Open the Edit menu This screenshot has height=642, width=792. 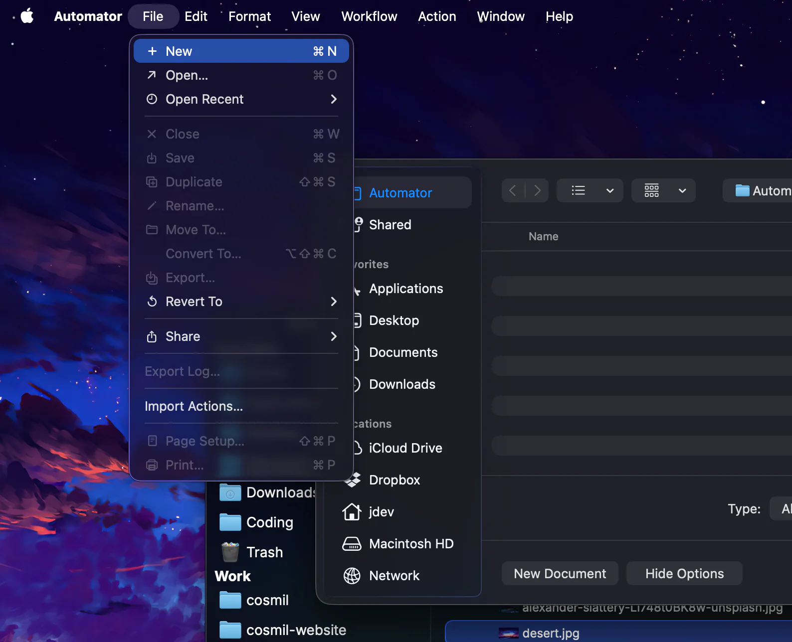tap(196, 16)
